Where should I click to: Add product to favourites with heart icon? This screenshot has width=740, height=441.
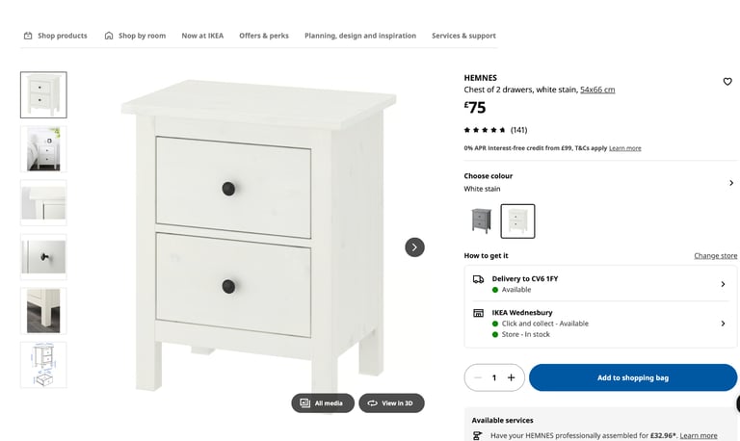pyautogui.click(x=727, y=82)
